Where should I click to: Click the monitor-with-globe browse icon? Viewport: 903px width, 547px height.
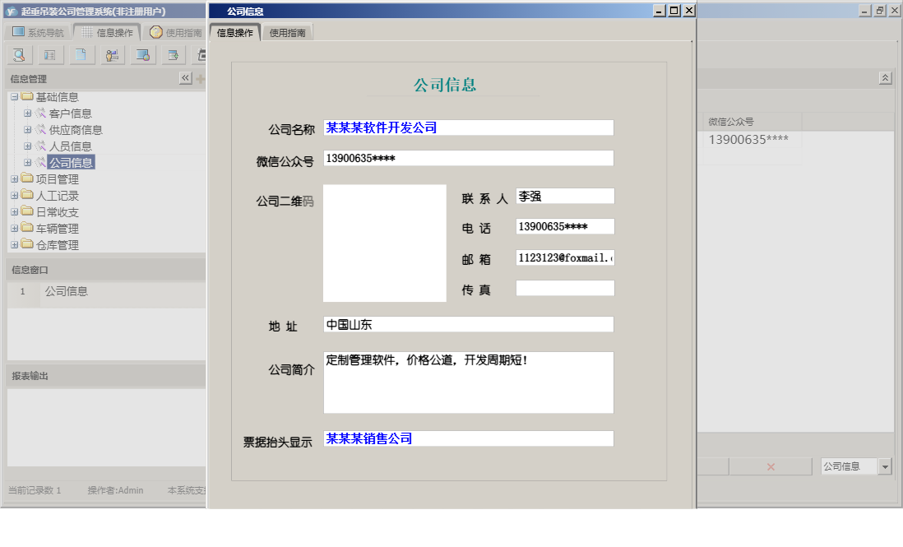(143, 55)
